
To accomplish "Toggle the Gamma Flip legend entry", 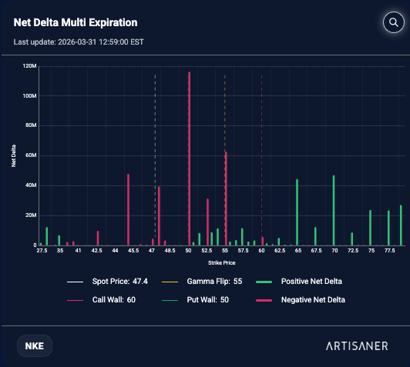I will tap(202, 282).
